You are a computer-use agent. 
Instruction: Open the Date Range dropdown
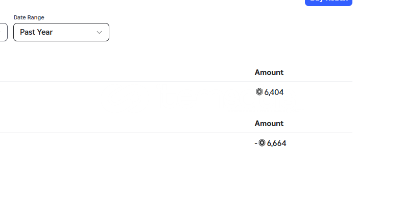point(61,32)
